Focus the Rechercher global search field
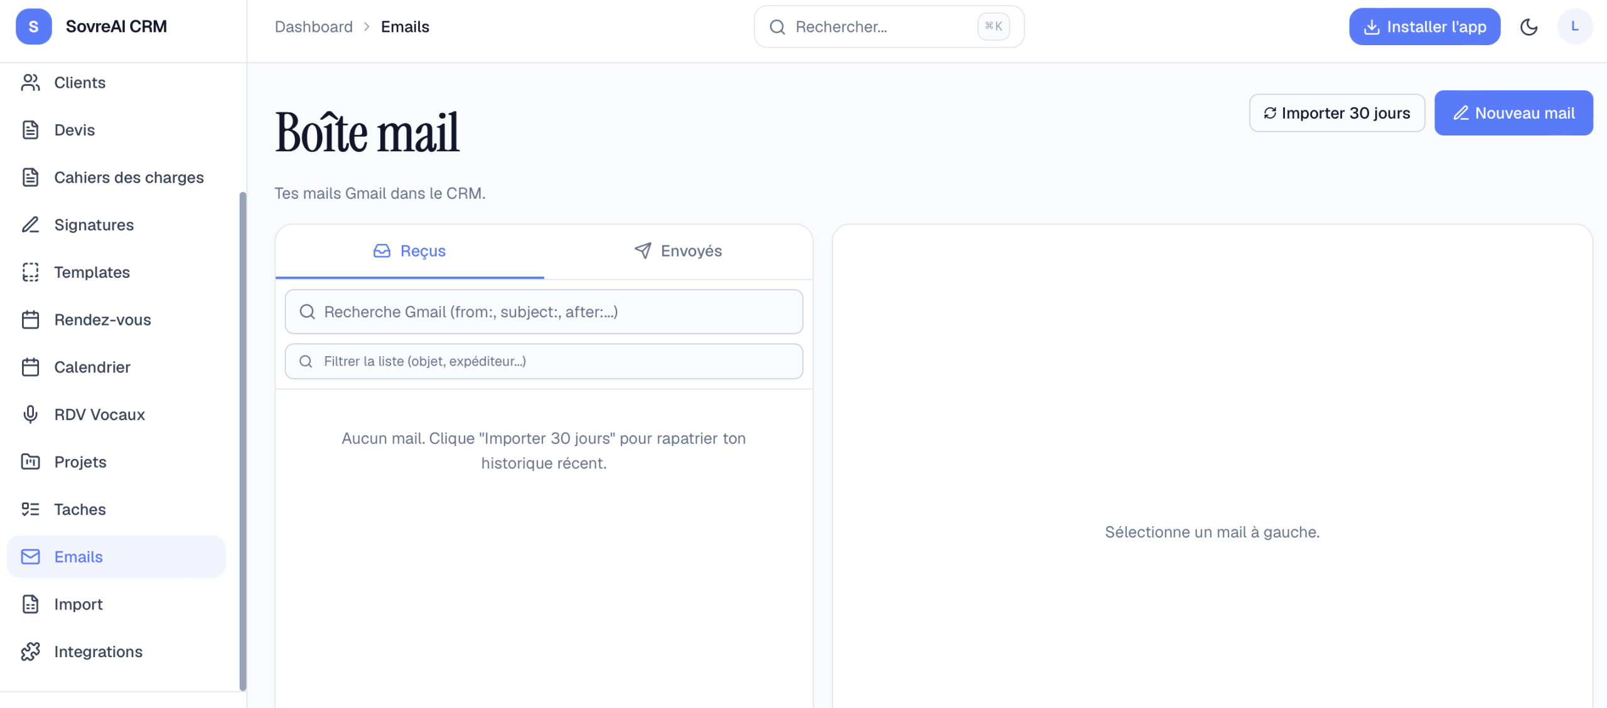 click(x=889, y=27)
